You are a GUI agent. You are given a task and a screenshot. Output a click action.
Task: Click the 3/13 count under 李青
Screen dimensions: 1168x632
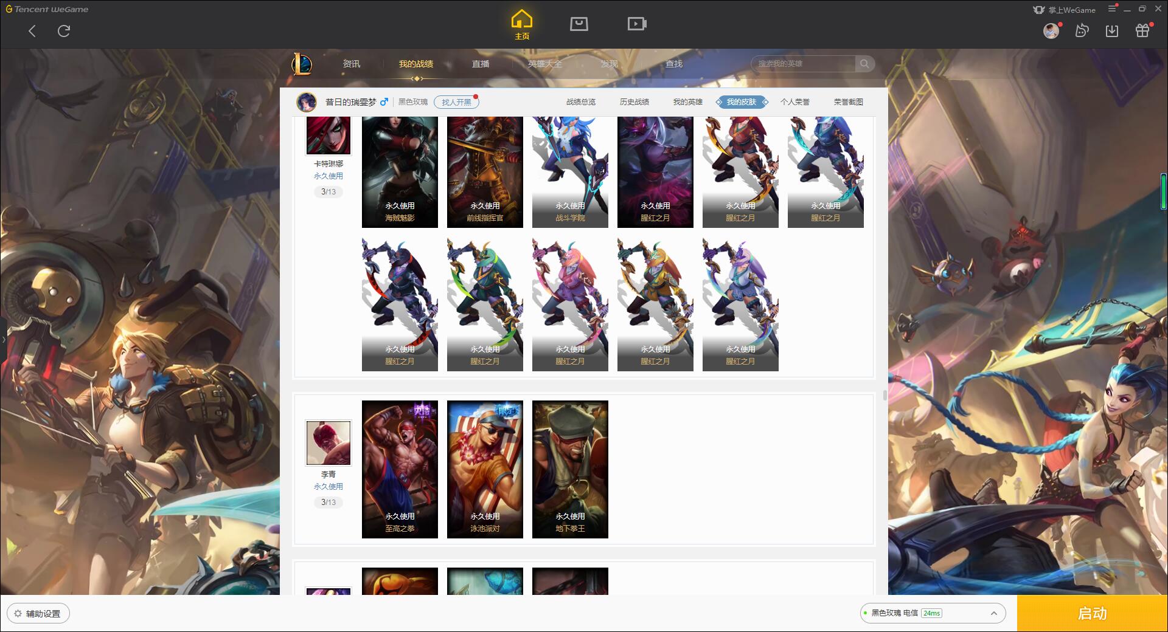pyautogui.click(x=328, y=503)
